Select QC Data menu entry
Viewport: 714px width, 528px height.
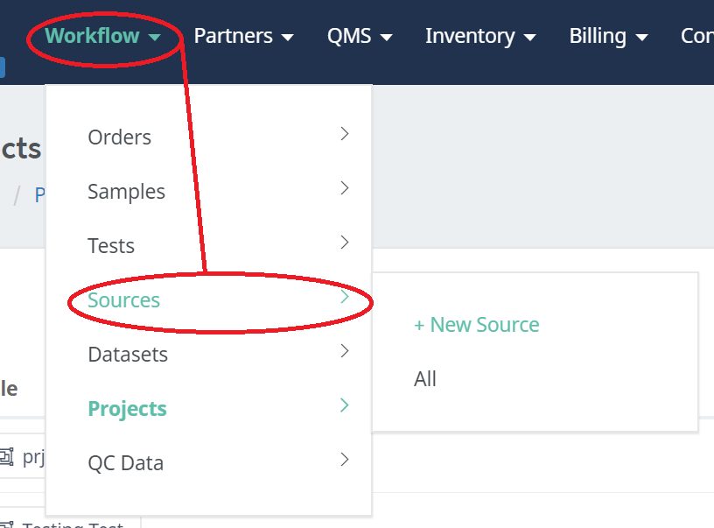(x=126, y=463)
